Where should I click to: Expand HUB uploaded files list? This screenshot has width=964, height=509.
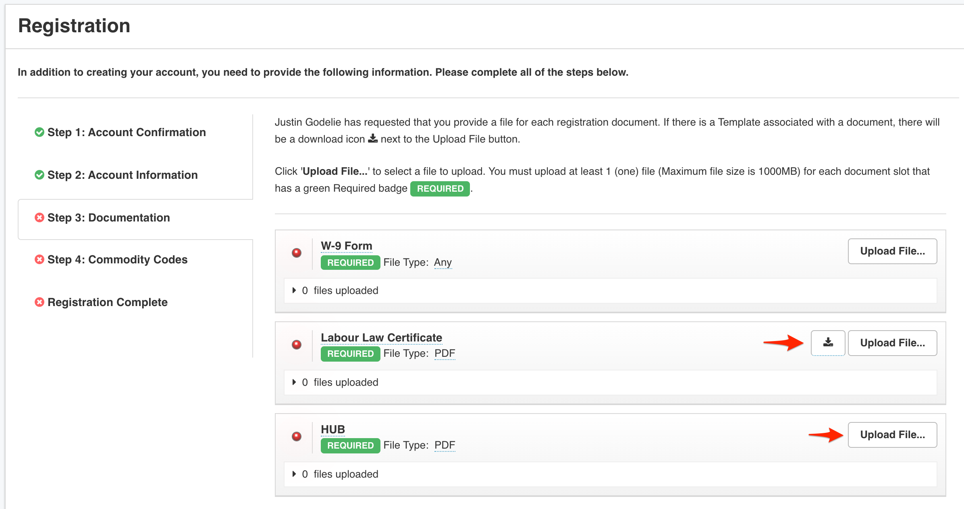pyautogui.click(x=294, y=474)
